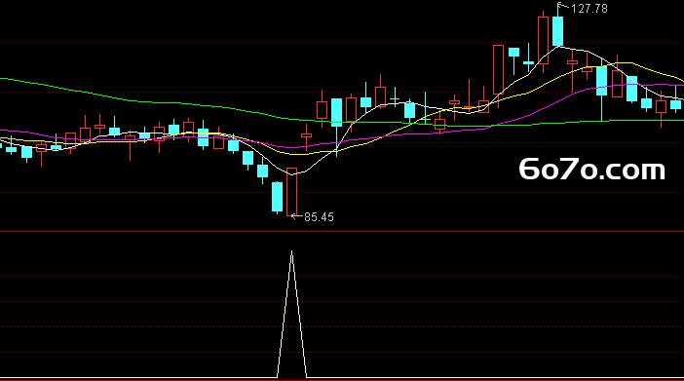The width and height of the screenshot is (684, 381).
Task: Click the 6o7o.com watermark text
Action: (592, 170)
